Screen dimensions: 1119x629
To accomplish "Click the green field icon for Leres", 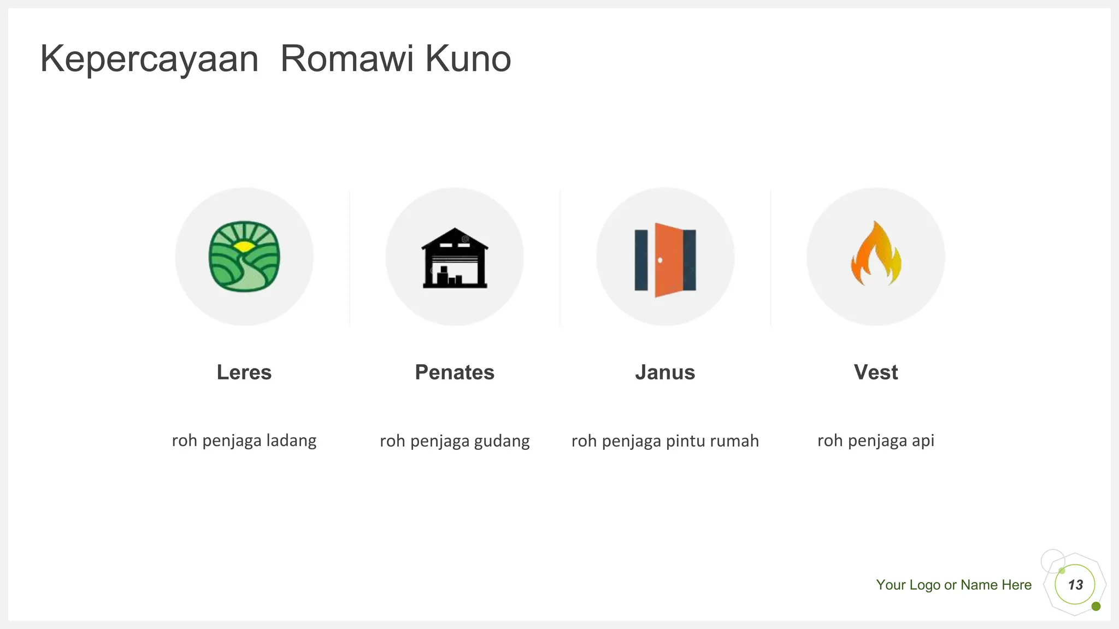I will (x=244, y=257).
